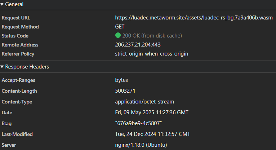The width and height of the screenshot is (276, 150).
Task: Click the Etag value string
Action: [x=138, y=123]
